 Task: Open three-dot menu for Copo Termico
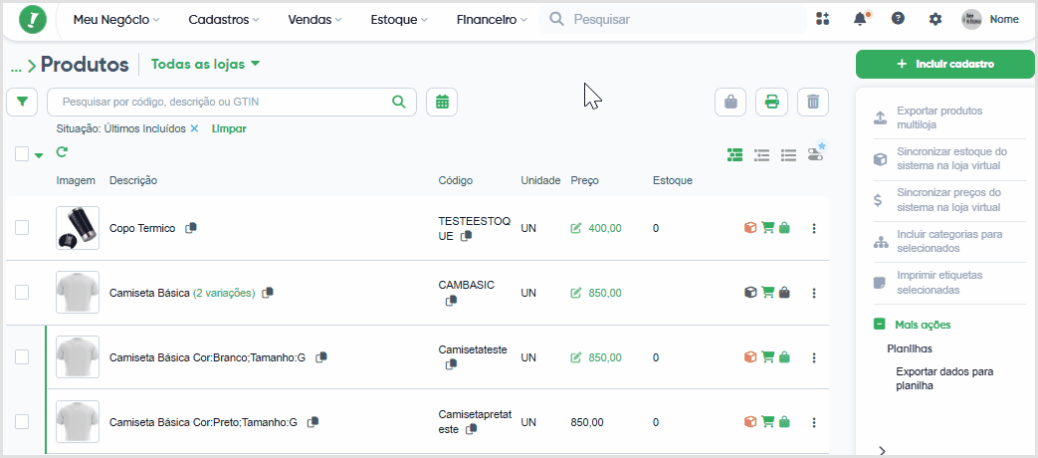[x=814, y=228]
